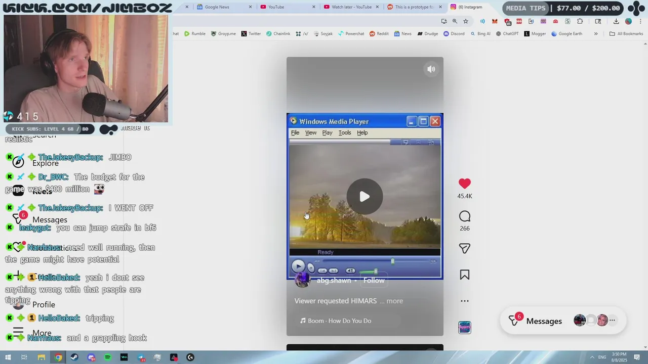Open the Boom audio thumbnail beside reel
The height and width of the screenshot is (364, 648).
point(465,328)
